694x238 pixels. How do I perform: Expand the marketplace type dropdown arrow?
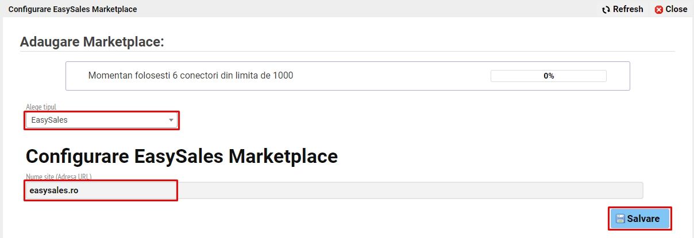(171, 120)
